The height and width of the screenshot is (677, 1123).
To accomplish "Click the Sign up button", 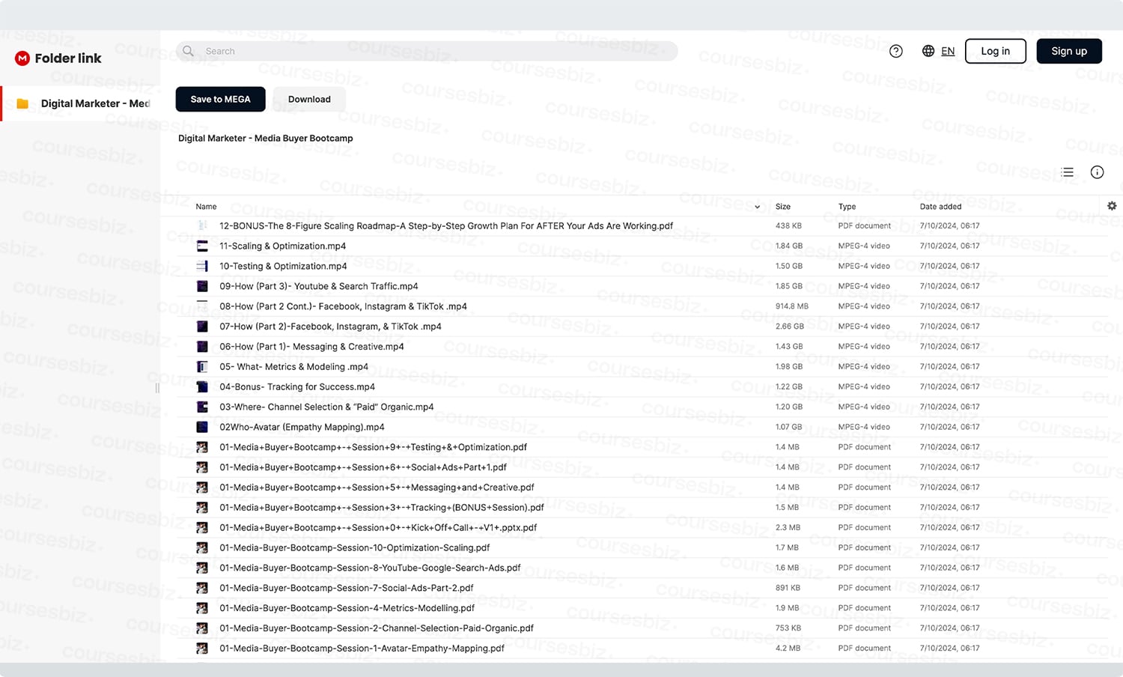I will tap(1069, 51).
